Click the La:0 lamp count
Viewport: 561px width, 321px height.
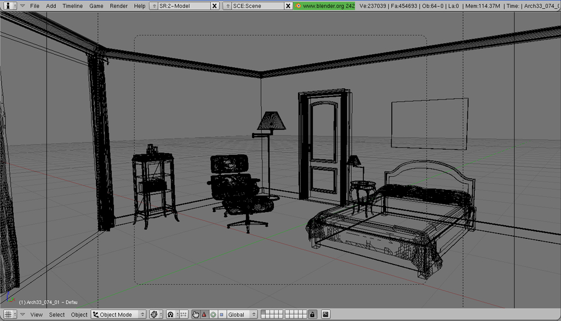[x=453, y=5]
